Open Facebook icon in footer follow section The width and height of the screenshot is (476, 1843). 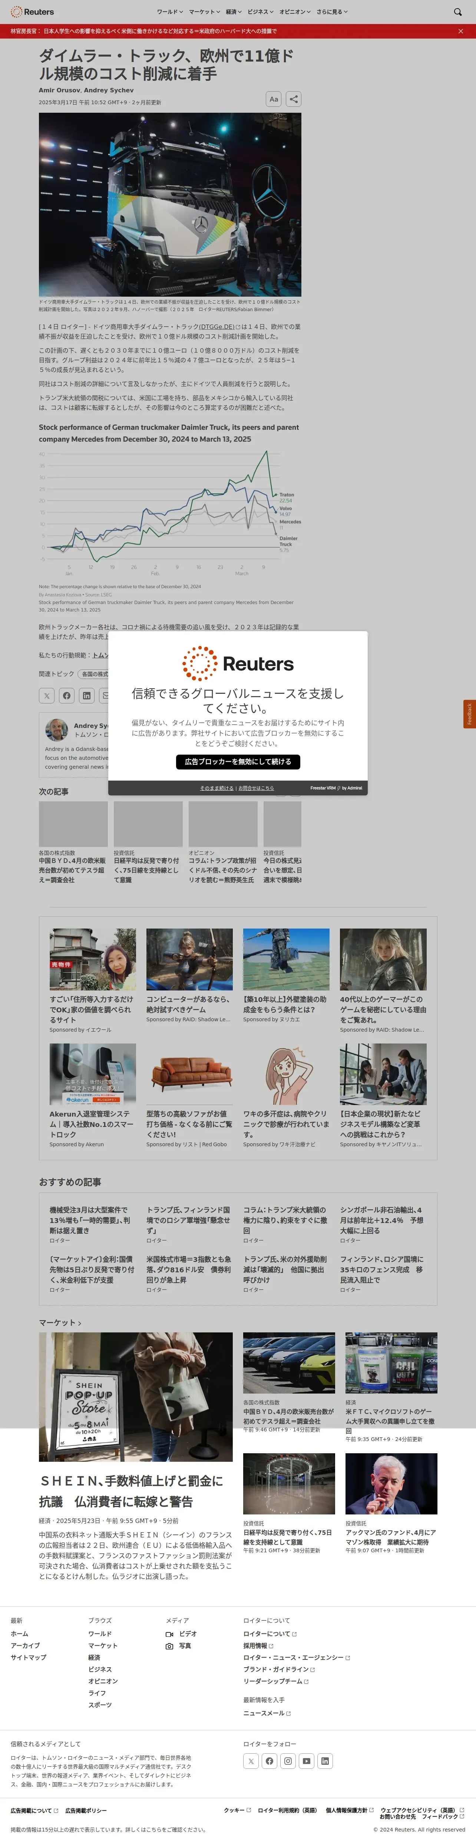point(270,1761)
